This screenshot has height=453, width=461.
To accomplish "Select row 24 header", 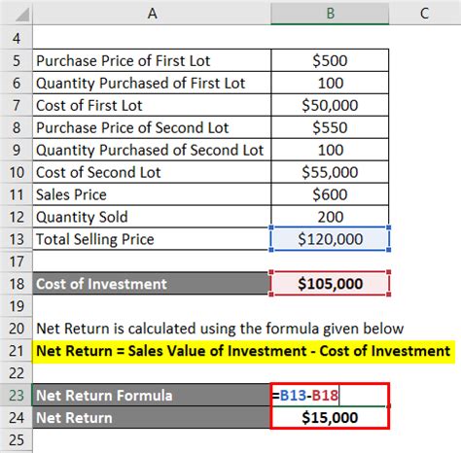I will pos(17,418).
